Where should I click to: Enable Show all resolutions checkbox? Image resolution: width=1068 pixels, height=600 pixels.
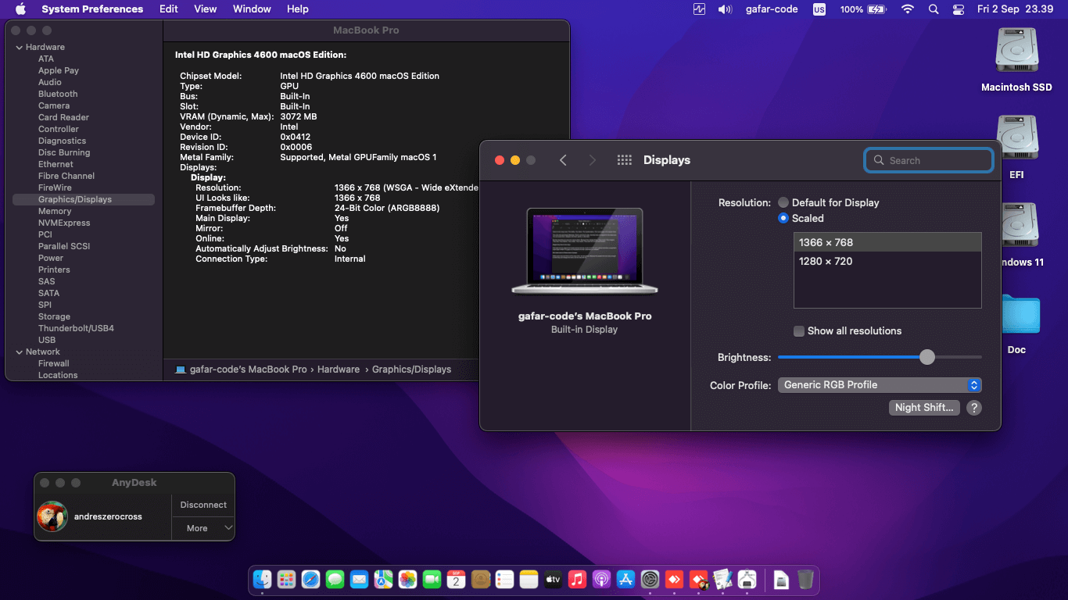point(799,330)
